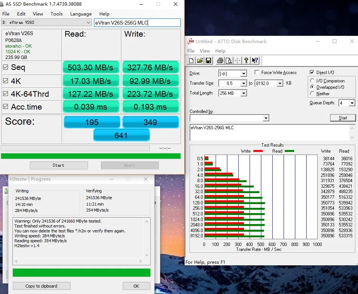The image size is (358, 294).
Task: Click red Write legend swatch in ATTO
Action: click(x=258, y=151)
